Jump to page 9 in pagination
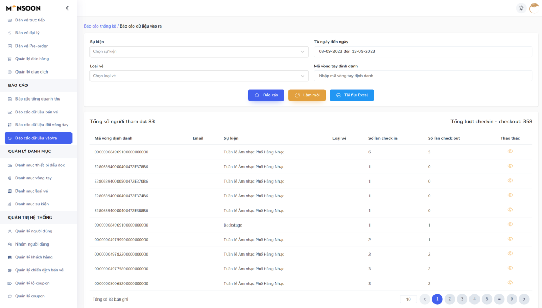This screenshot has width=542, height=308. pyautogui.click(x=511, y=299)
